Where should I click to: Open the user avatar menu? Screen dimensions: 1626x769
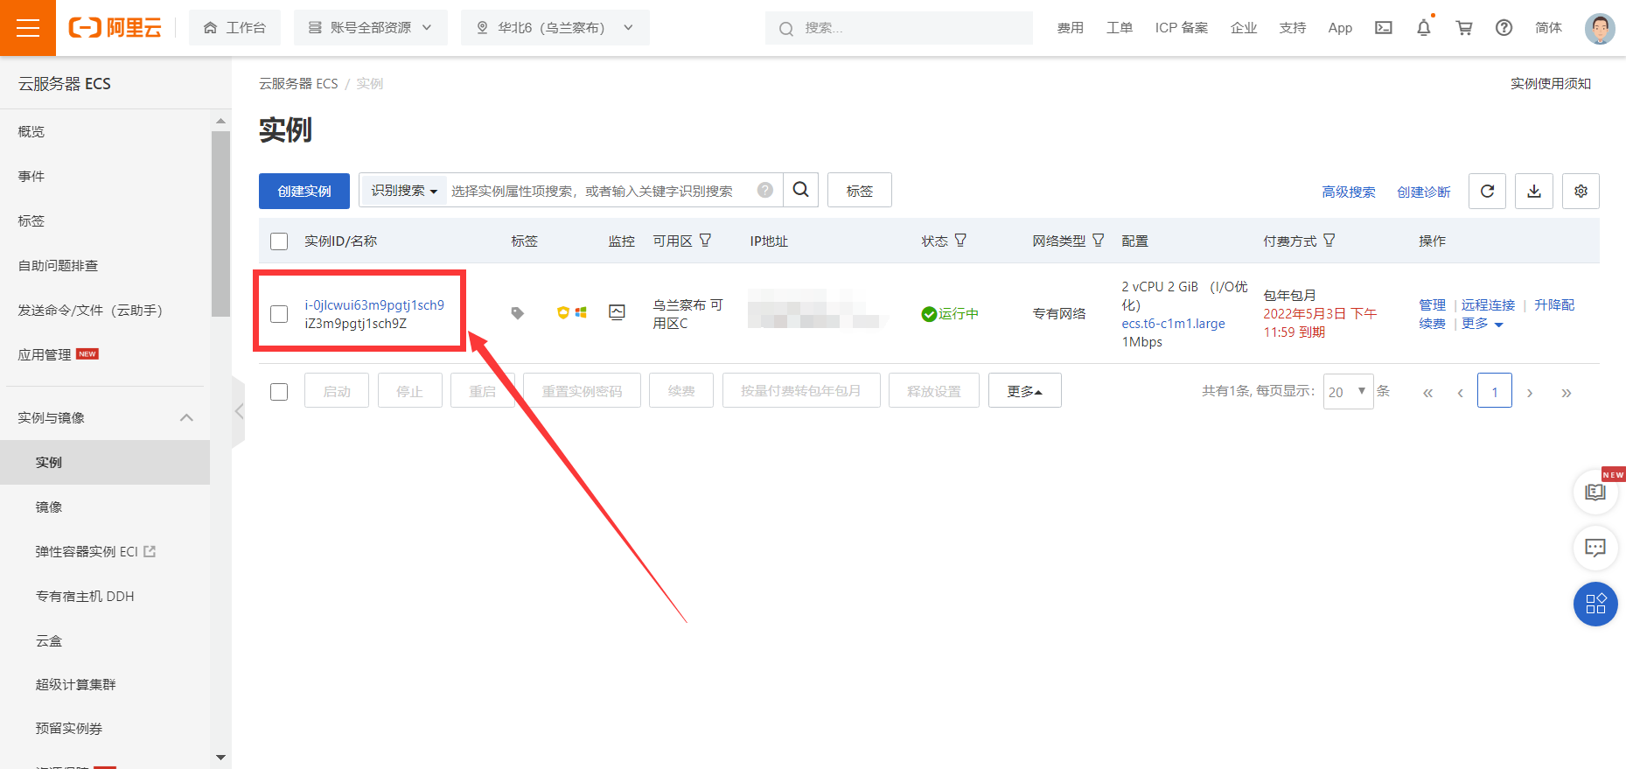[1600, 28]
